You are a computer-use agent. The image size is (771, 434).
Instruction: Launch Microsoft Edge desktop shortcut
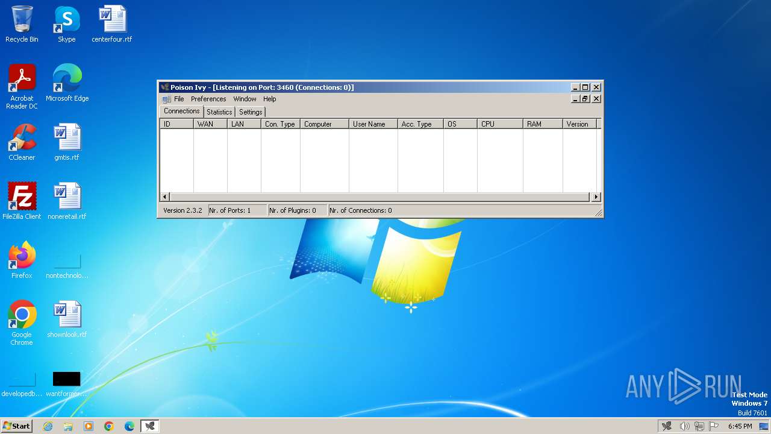(x=67, y=83)
